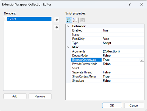The width and height of the screenshot is (147, 111).
Task: Click the Misc category header text
Action: coord(76,47)
